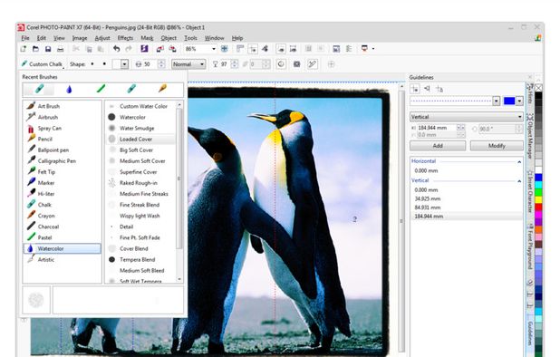Click the Open folder icon in toolbar
The image size is (560, 357).
coord(35,49)
